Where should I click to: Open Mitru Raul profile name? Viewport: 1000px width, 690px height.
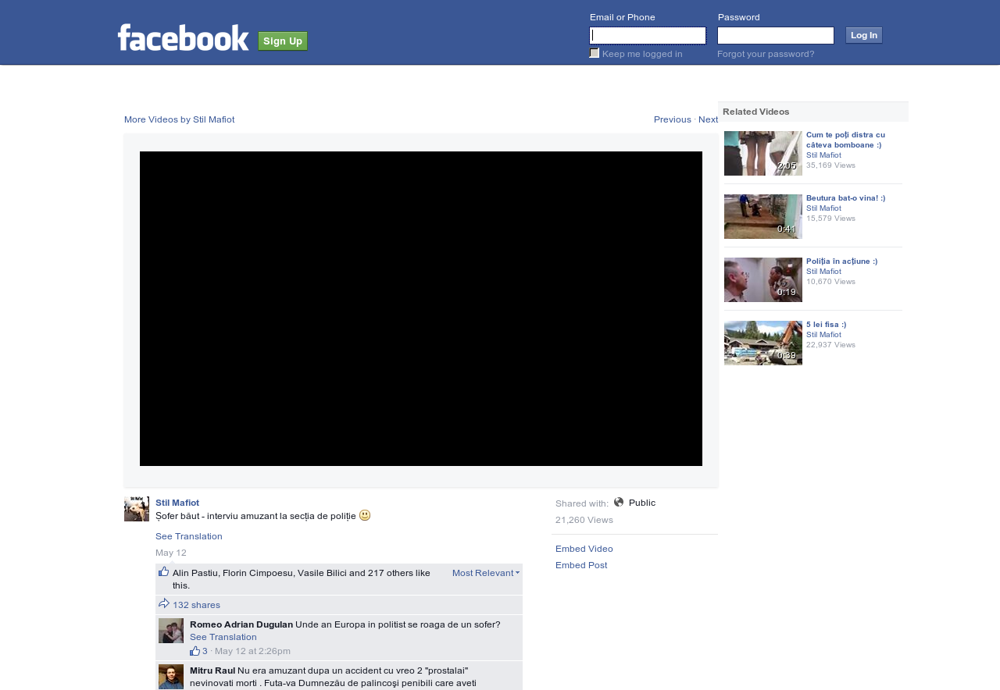point(212,670)
